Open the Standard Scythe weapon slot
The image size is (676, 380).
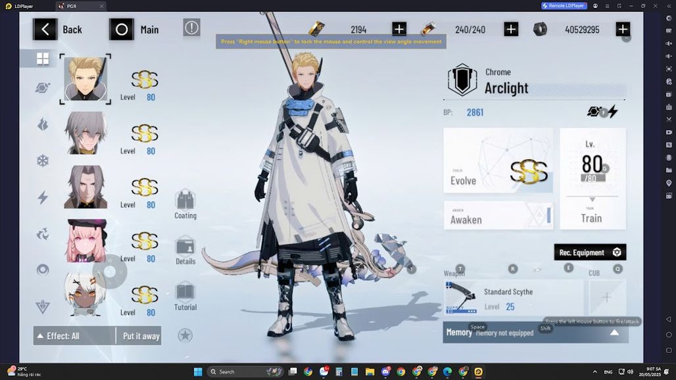click(x=514, y=297)
